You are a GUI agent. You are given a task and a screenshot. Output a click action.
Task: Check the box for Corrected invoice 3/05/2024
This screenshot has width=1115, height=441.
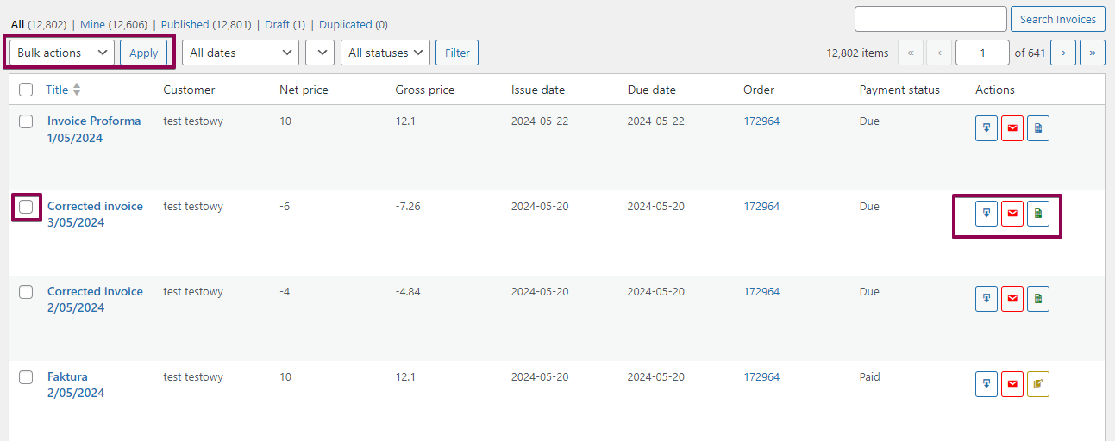coord(26,207)
